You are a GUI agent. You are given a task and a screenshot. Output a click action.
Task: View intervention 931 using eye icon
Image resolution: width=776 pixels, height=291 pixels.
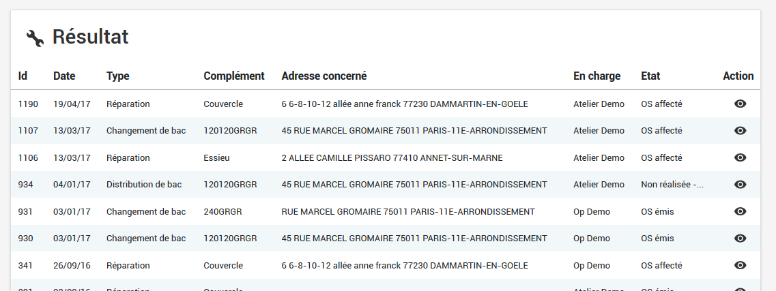(x=740, y=211)
